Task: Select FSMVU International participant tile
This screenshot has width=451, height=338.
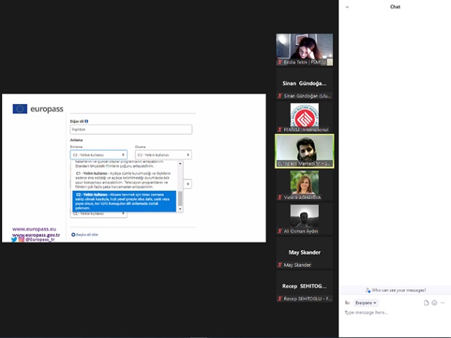Action: 304,117
